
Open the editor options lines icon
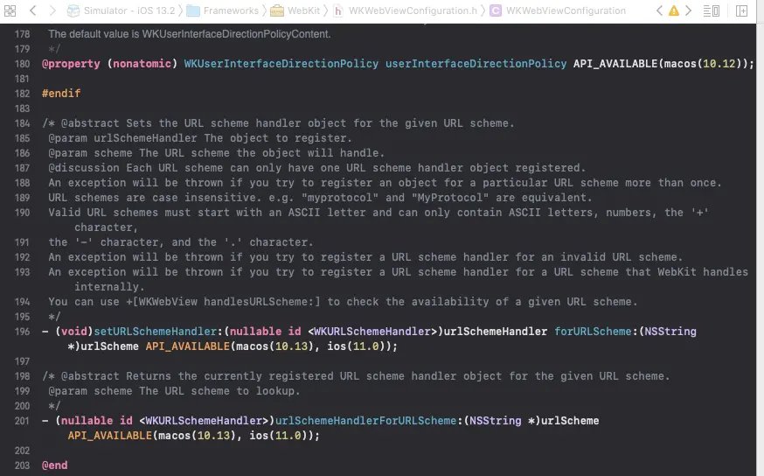pos(712,10)
